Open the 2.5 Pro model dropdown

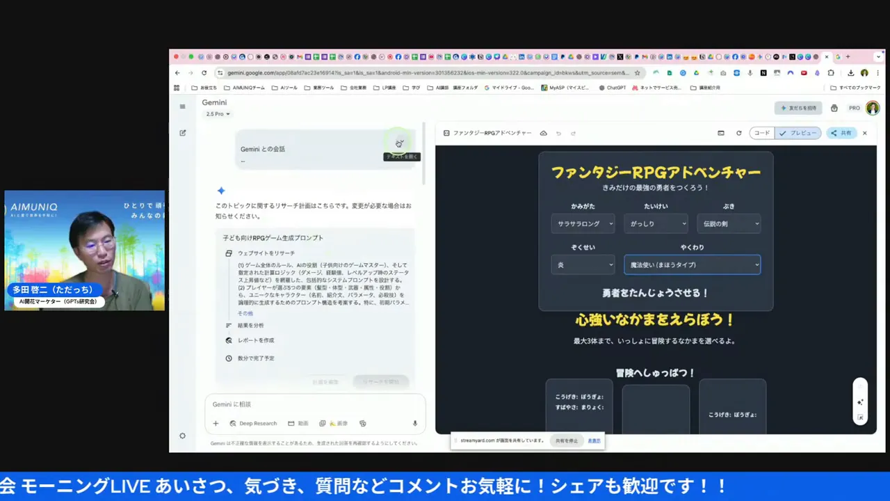coord(218,114)
